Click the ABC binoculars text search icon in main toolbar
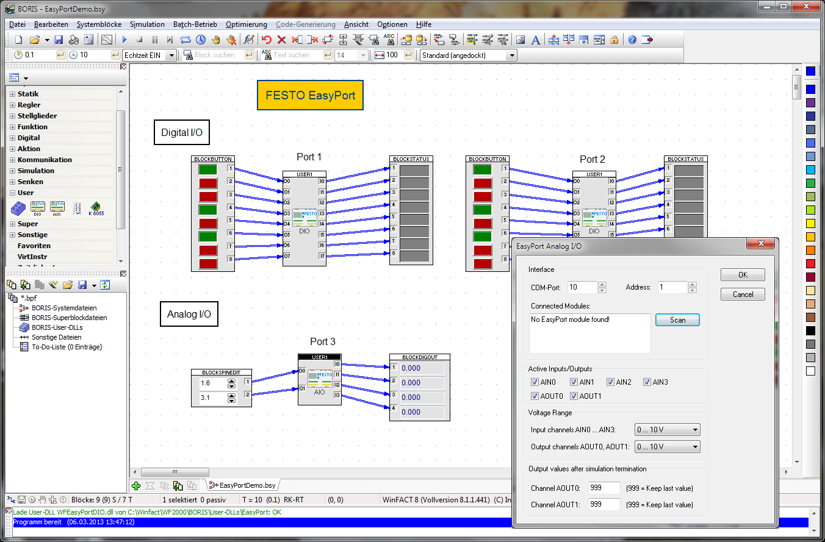The width and height of the screenshot is (825, 542). click(389, 40)
